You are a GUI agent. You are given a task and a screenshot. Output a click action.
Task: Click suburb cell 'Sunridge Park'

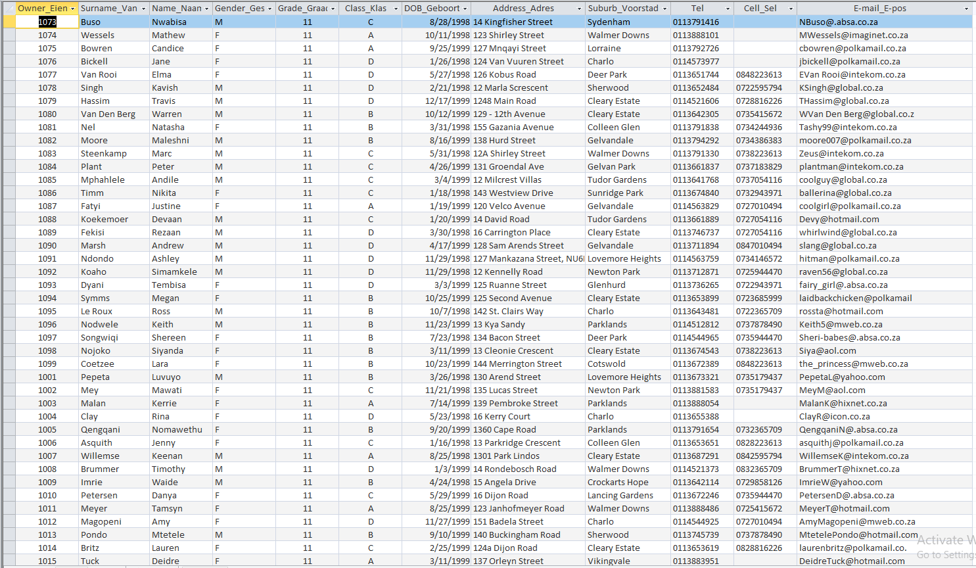coord(627,193)
